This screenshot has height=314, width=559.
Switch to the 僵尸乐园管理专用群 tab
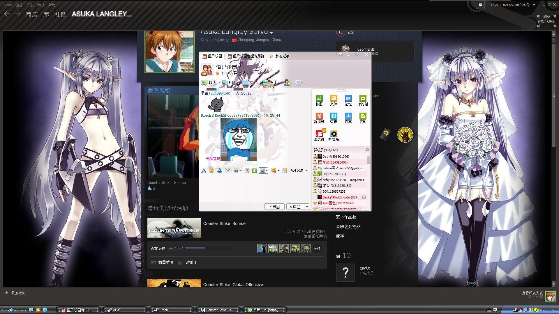coord(246,56)
